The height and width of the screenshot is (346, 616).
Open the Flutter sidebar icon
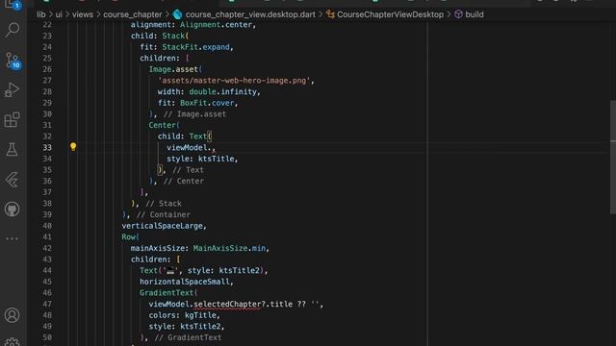pos(13,180)
